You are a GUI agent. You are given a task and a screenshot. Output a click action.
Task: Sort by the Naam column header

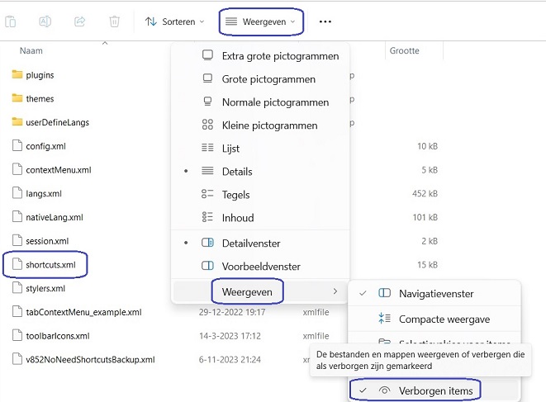31,51
